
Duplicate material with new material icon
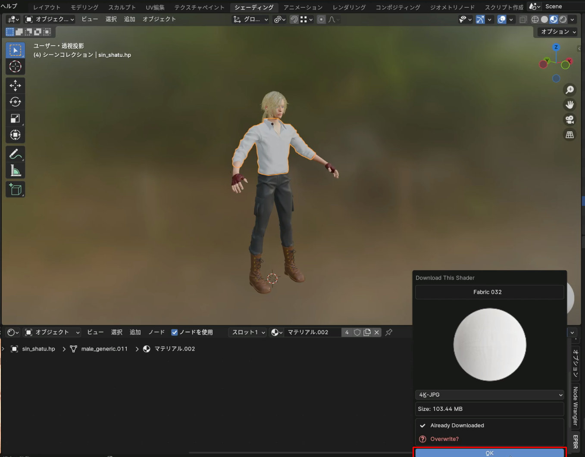coord(367,333)
